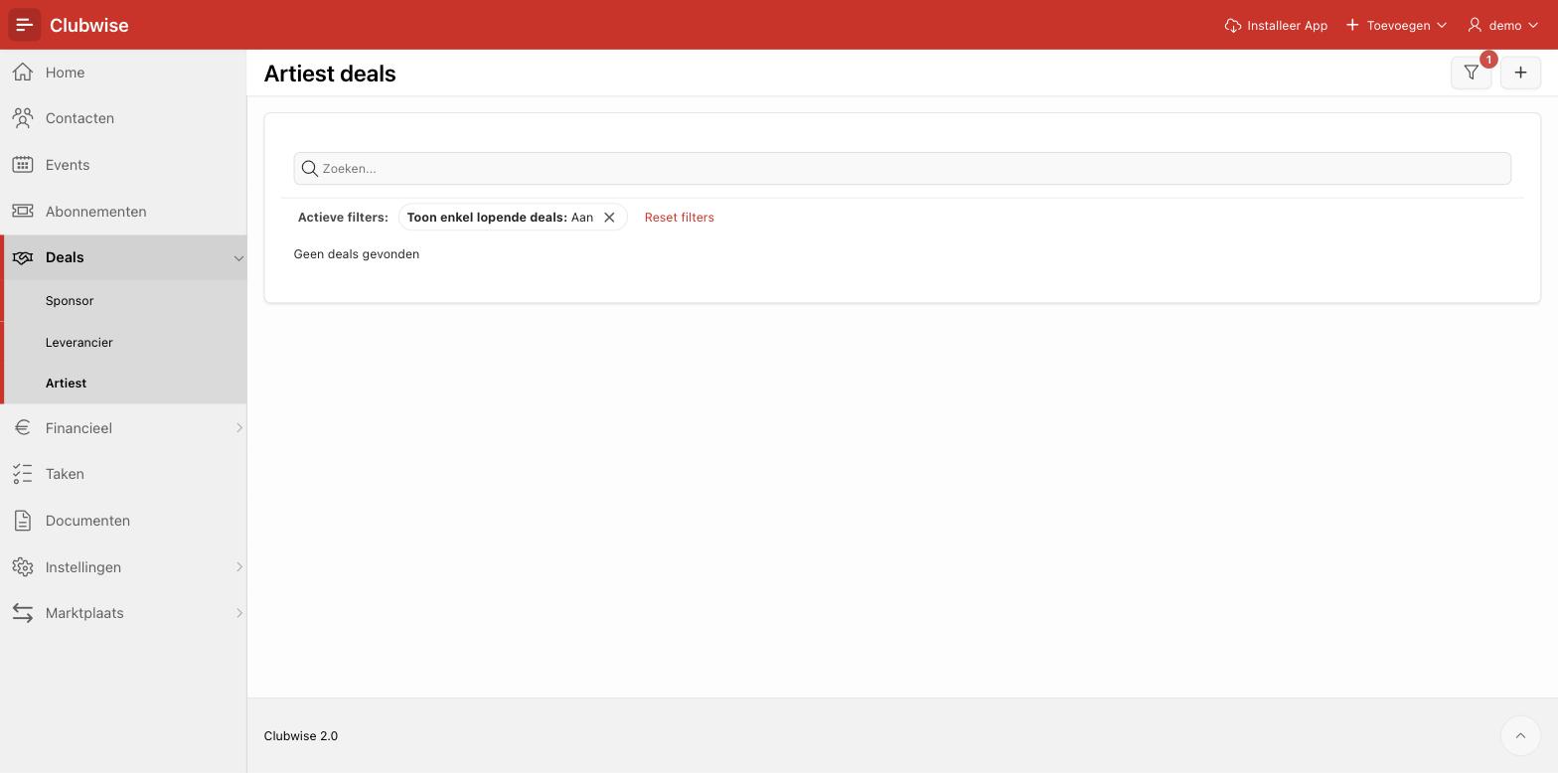
Task: Open the Toevoegen dropdown
Action: (1396, 25)
